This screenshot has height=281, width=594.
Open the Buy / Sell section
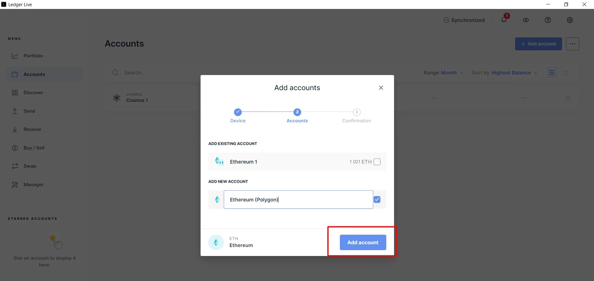tap(34, 148)
